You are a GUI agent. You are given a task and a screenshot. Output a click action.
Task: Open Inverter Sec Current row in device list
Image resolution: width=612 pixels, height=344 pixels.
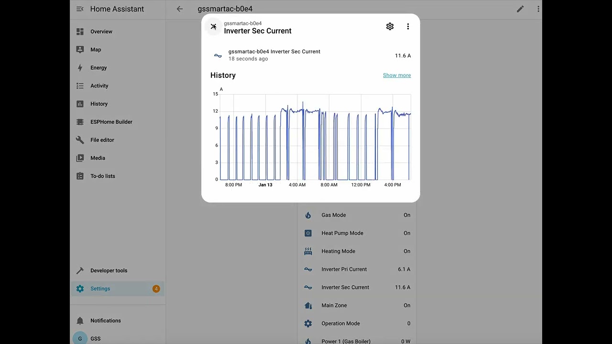tap(357, 287)
